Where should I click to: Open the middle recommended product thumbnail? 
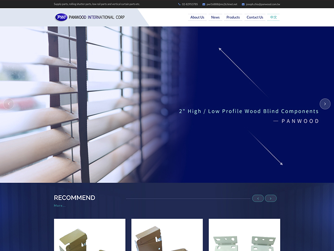167,235
